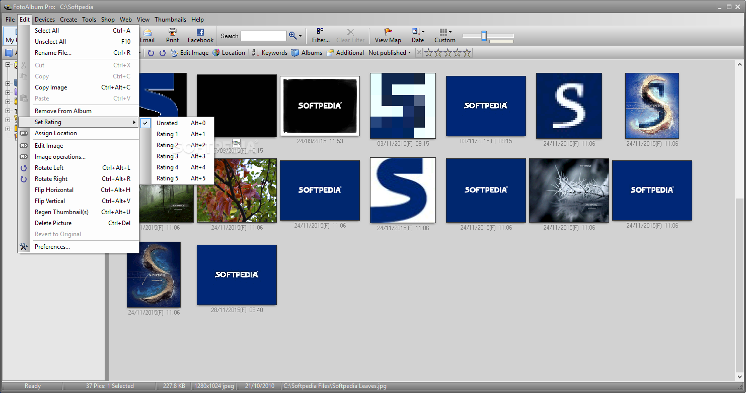Image resolution: width=746 pixels, height=393 pixels.
Task: Click the Date sort icon
Action: point(415,32)
